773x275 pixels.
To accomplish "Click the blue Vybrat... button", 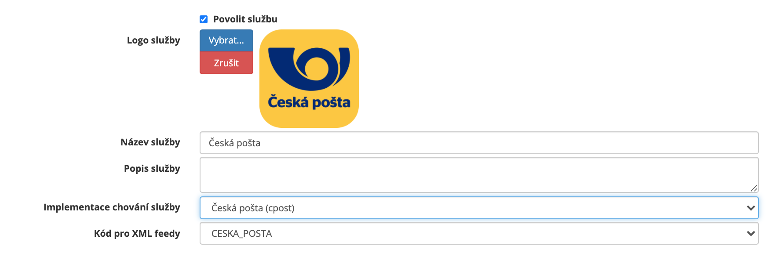I will pos(226,40).
